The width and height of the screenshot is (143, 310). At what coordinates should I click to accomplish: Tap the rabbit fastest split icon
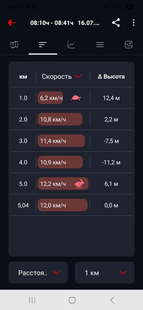(79, 184)
